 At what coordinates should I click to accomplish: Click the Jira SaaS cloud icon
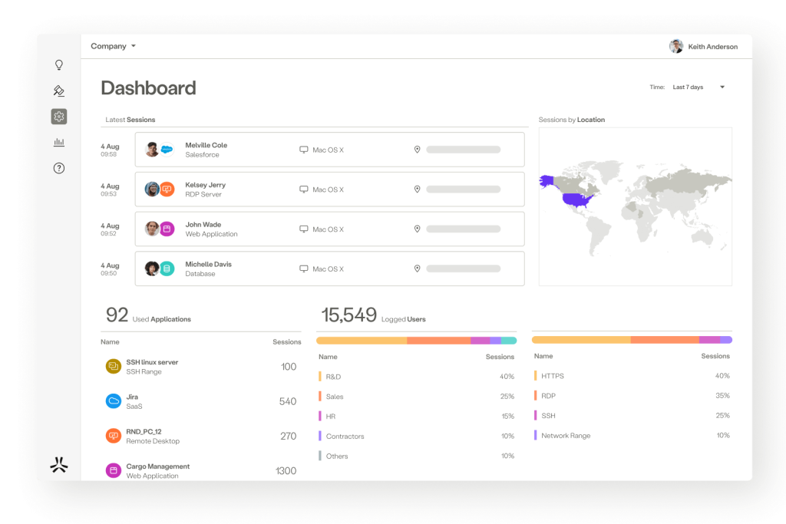click(114, 401)
